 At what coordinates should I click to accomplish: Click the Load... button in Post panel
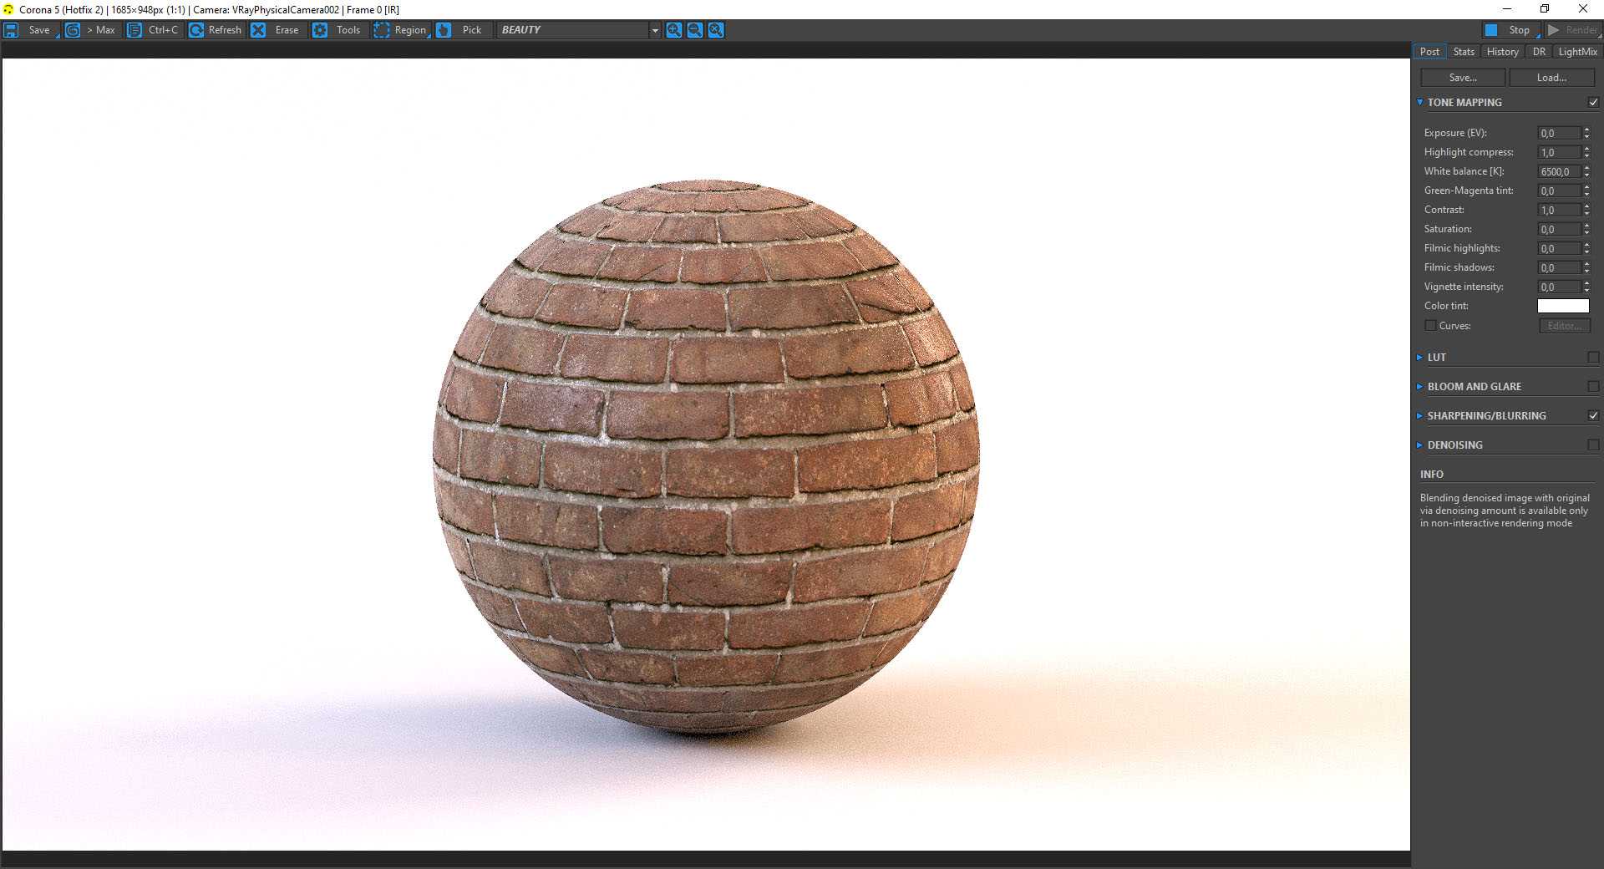pyautogui.click(x=1551, y=78)
